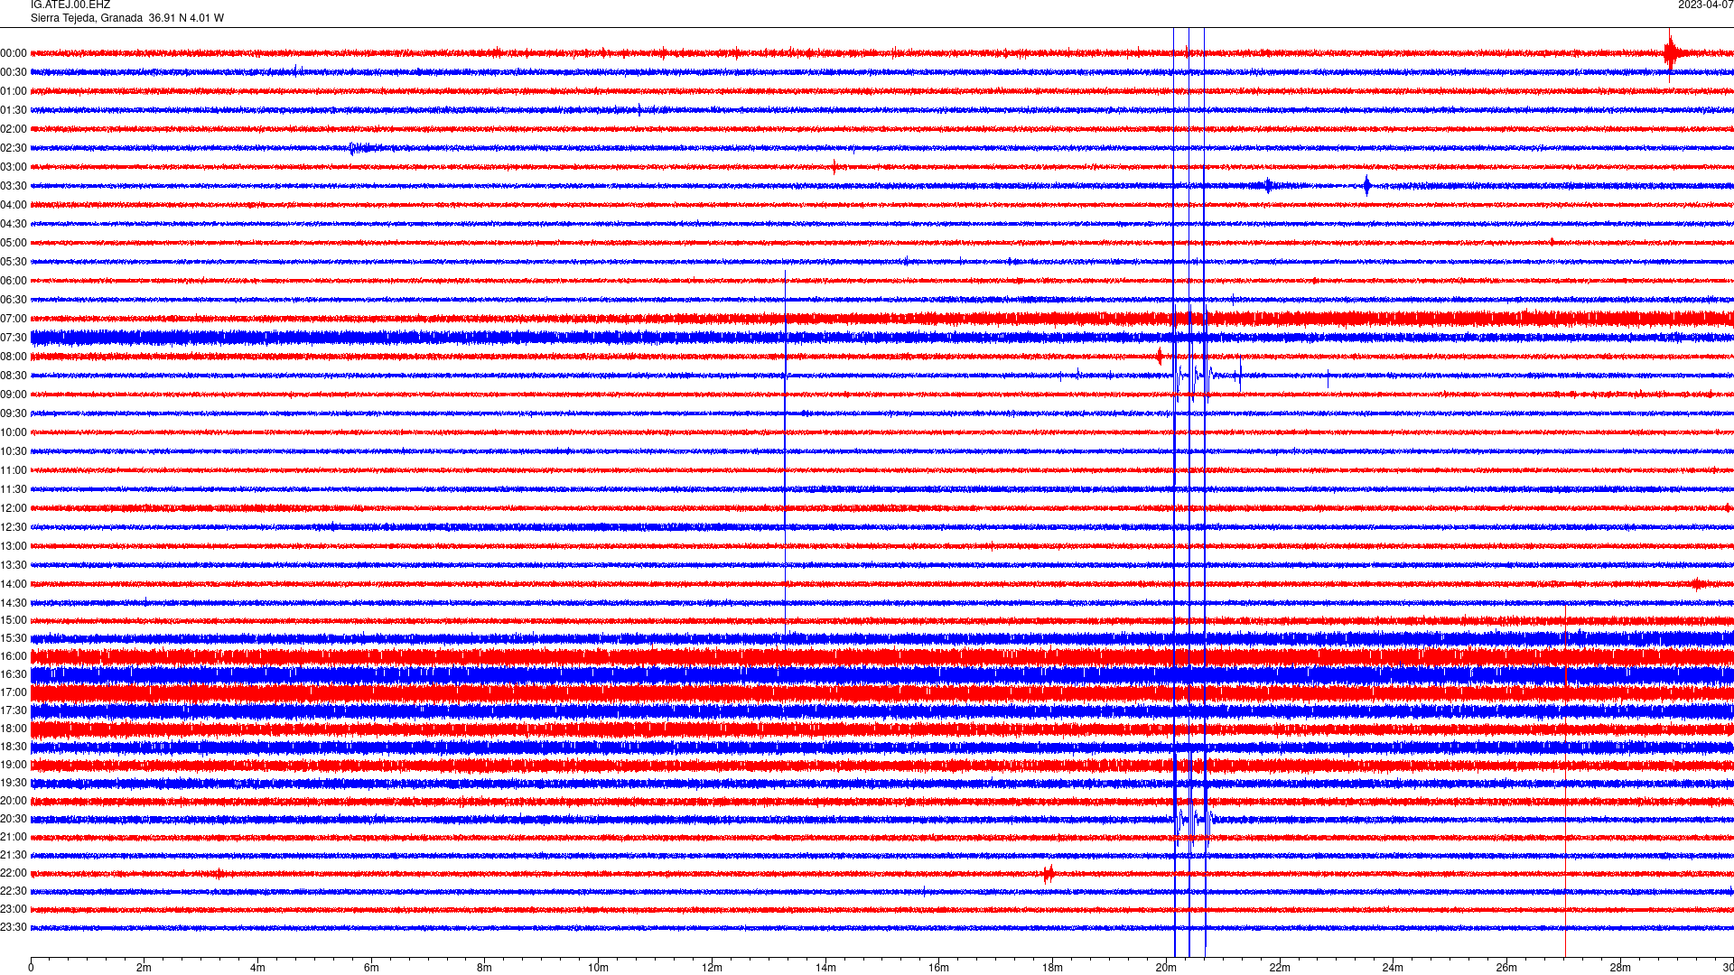This screenshot has height=975, width=1734.
Task: Select the 00:30 time row label
Action: [14, 72]
